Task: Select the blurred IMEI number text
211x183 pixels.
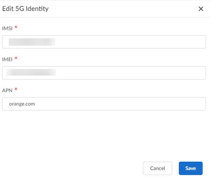Action: (31, 72)
